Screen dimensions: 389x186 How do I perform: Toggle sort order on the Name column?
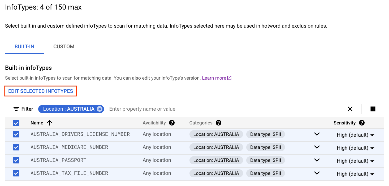[49, 123]
